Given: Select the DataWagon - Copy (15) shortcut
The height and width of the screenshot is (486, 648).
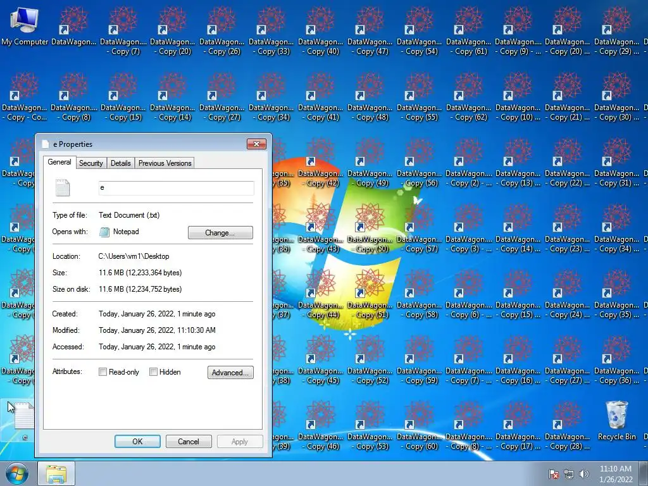Looking at the screenshot, I should (x=123, y=97).
